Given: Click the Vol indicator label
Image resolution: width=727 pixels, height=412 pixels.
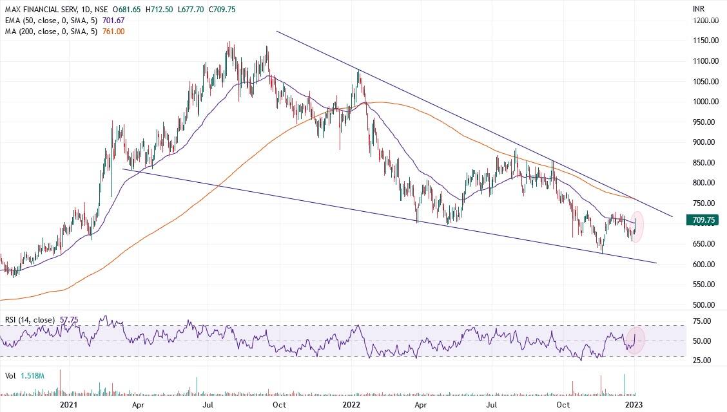Looking at the screenshot, I should (9, 373).
